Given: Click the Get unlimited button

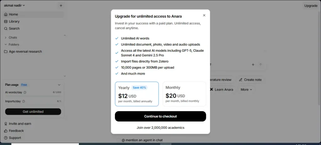Looking at the screenshot, I should 33,112.
